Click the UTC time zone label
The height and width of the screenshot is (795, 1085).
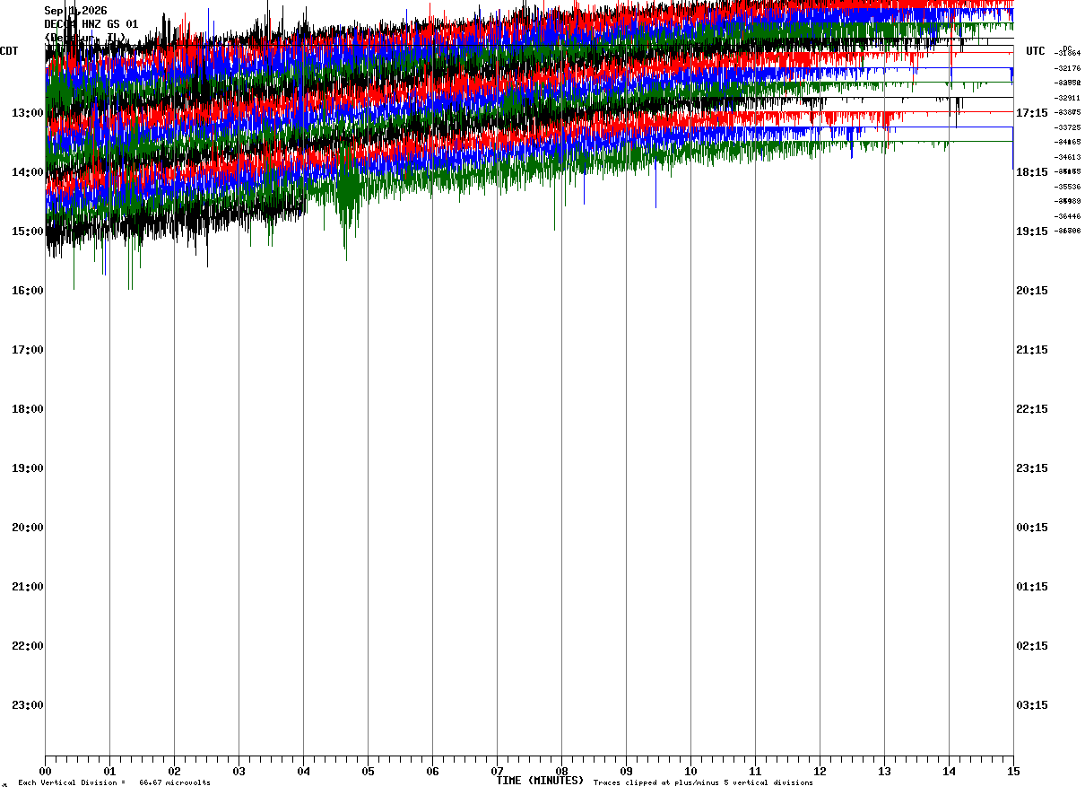coord(1036,51)
